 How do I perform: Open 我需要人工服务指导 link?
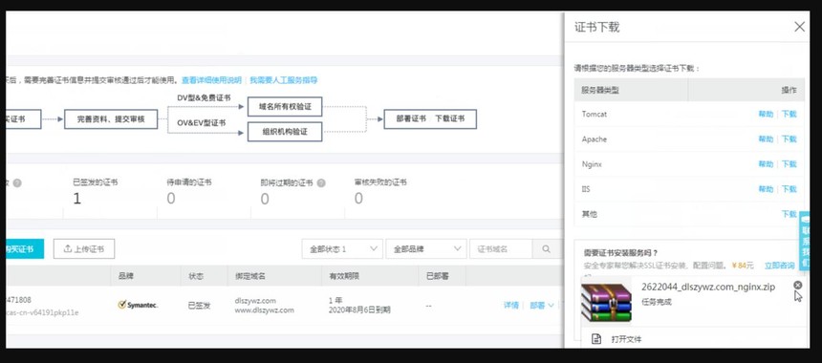pyautogui.click(x=284, y=80)
